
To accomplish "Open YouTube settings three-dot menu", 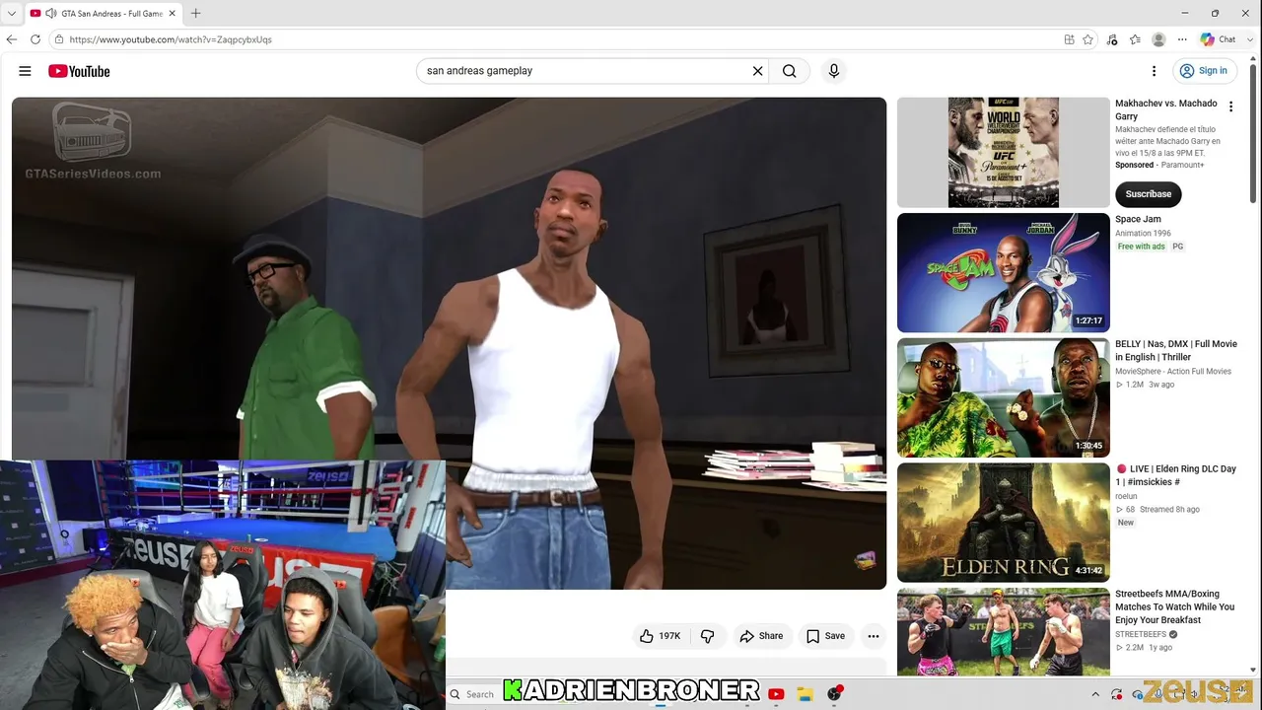I will tap(1154, 71).
